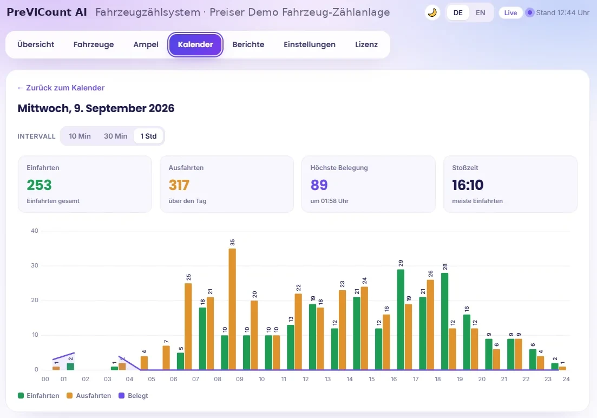The height and width of the screenshot is (418, 597).
Task: Click the um 01:58 Uhr text
Action: point(329,201)
